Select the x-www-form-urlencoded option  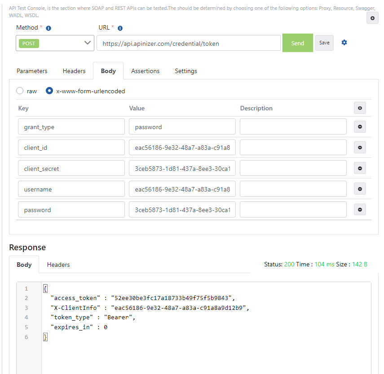point(49,91)
